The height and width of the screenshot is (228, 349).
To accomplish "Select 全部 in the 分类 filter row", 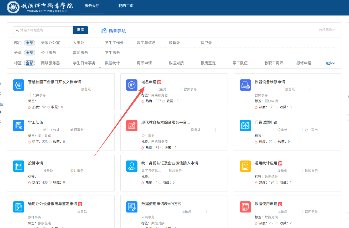I will pos(29,53).
